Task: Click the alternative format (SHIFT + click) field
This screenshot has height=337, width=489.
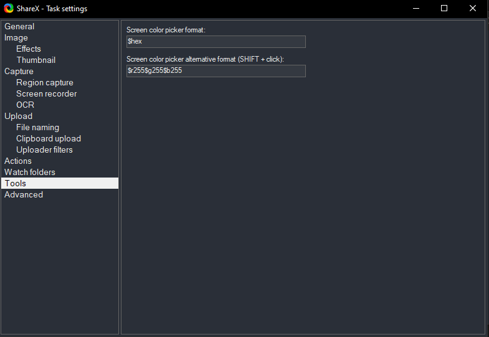Action: click(x=216, y=71)
